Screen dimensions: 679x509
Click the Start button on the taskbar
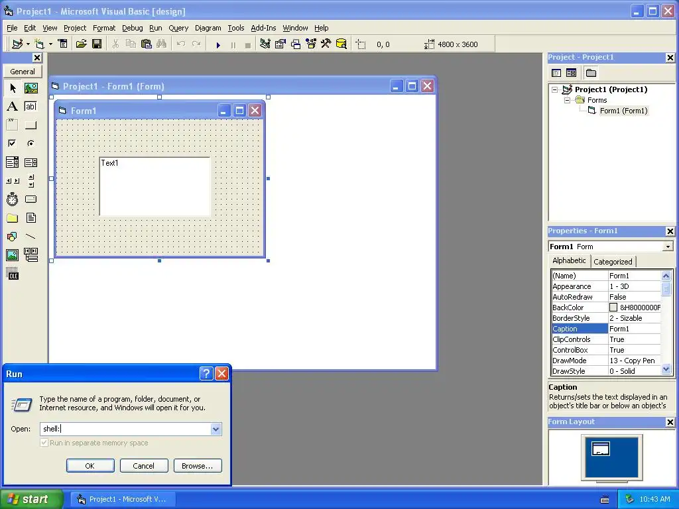[x=31, y=499]
